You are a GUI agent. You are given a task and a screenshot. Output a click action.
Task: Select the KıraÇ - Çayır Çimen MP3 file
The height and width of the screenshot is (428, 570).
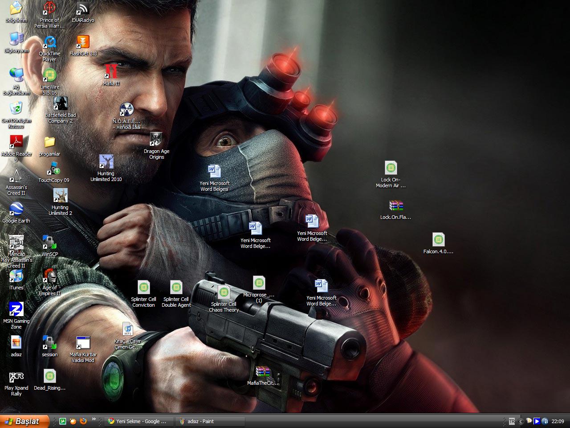tap(128, 329)
